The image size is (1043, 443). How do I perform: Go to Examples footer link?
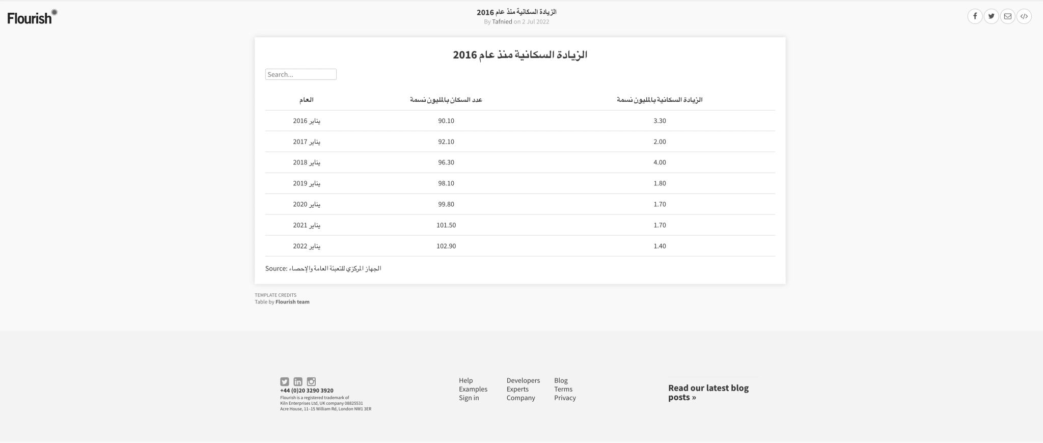coord(473,389)
